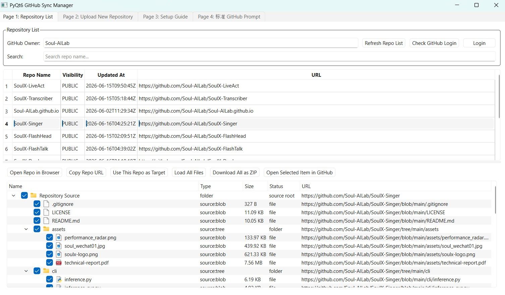The width and height of the screenshot is (505, 295).
Task: Toggle the assets folder checkbox
Action: pyautogui.click(x=37, y=229)
